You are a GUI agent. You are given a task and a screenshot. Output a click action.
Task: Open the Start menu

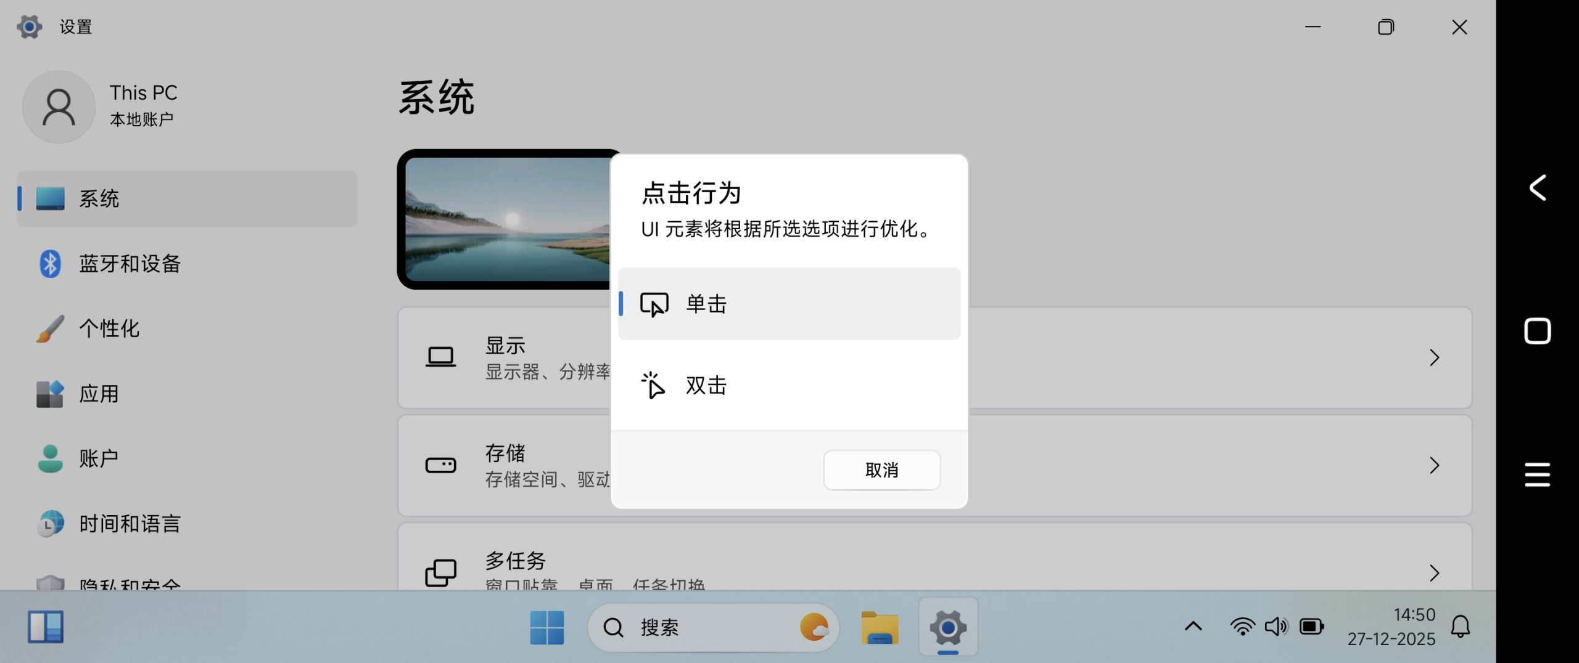546,627
